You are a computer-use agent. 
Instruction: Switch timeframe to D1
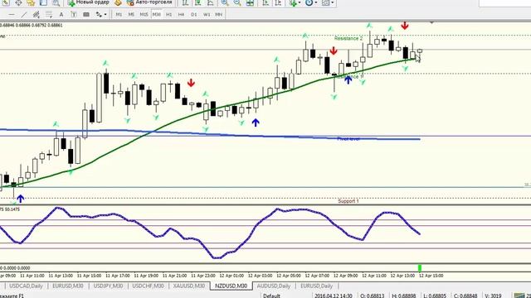click(193, 15)
